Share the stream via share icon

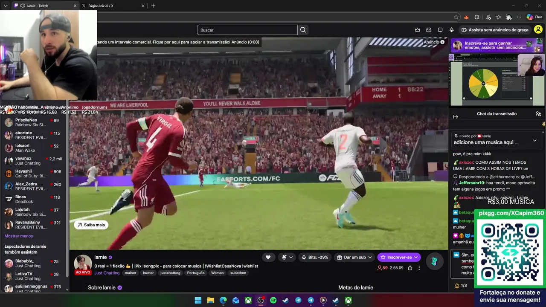pos(410,268)
